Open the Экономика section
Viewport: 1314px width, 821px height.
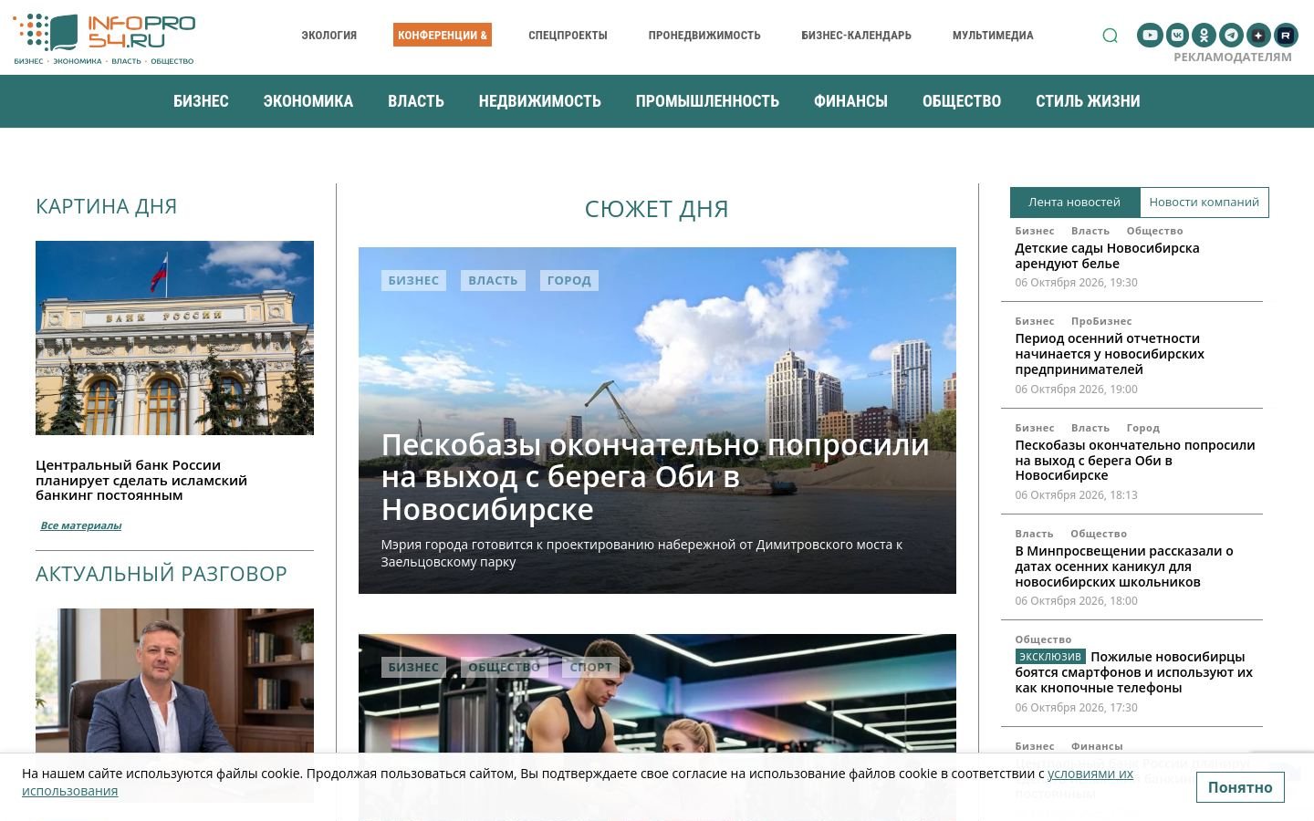pos(308,101)
